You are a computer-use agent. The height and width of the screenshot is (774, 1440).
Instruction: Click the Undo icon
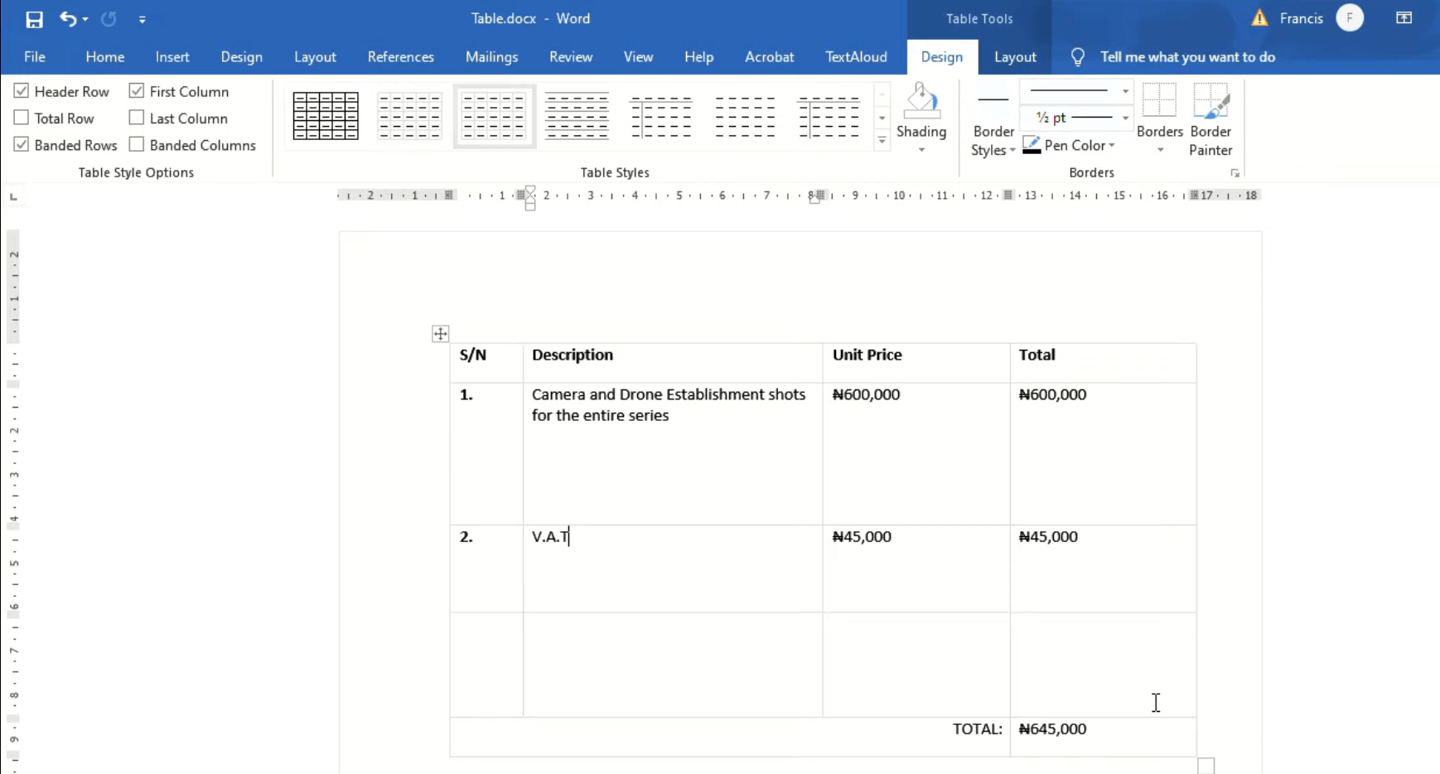(68, 19)
